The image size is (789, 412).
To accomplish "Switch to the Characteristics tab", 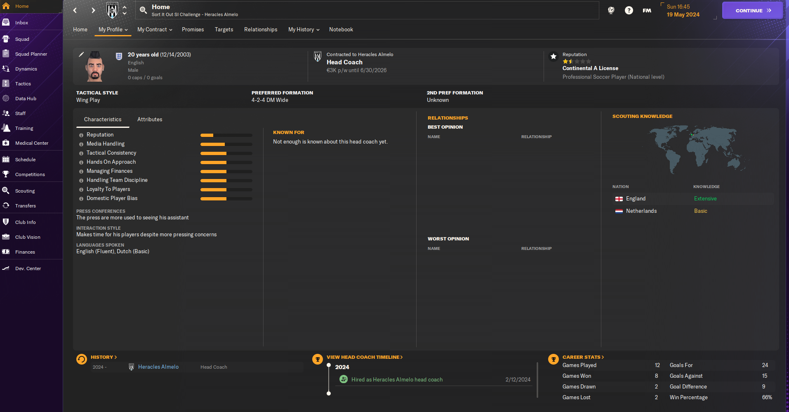I will 103,120.
